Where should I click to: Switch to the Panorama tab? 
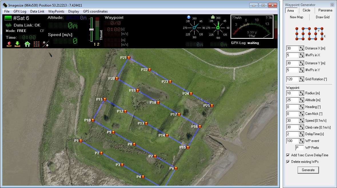pos(325,11)
